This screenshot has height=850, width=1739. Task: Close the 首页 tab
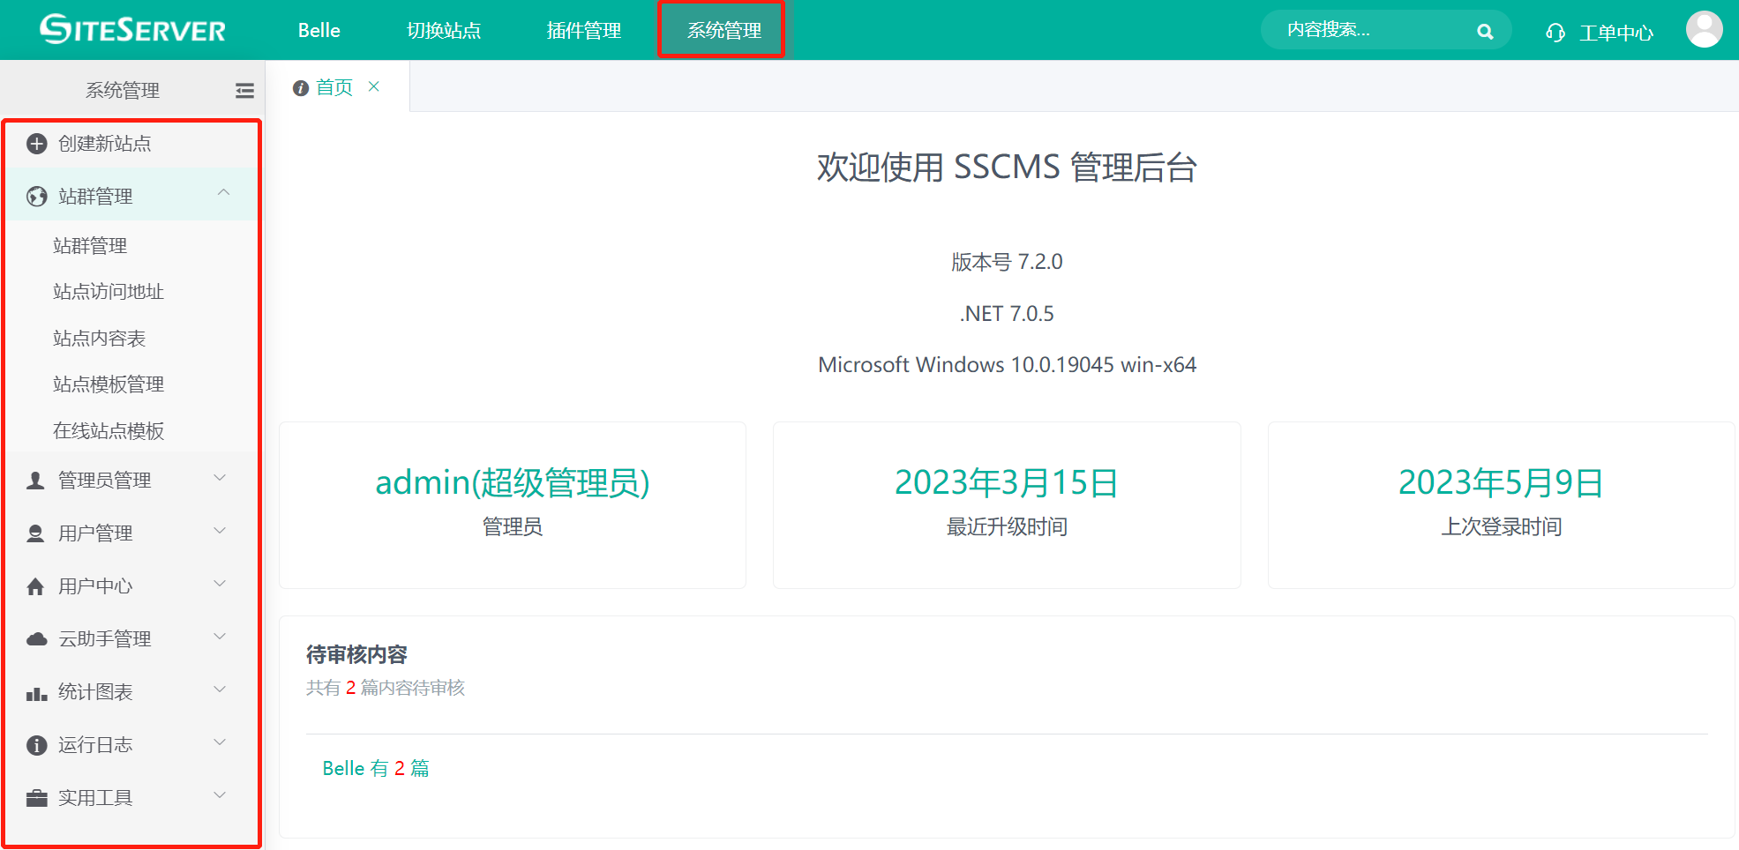click(x=374, y=86)
